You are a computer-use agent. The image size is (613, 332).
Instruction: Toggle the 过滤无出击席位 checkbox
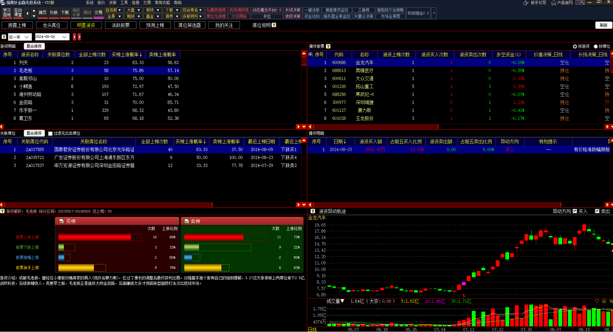(x=50, y=134)
